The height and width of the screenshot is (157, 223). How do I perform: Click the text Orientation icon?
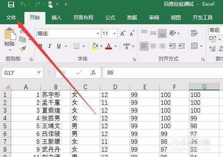pos(173,33)
